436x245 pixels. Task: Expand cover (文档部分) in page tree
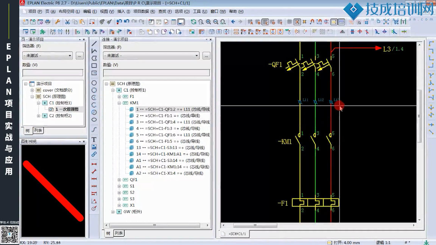tap(32, 90)
